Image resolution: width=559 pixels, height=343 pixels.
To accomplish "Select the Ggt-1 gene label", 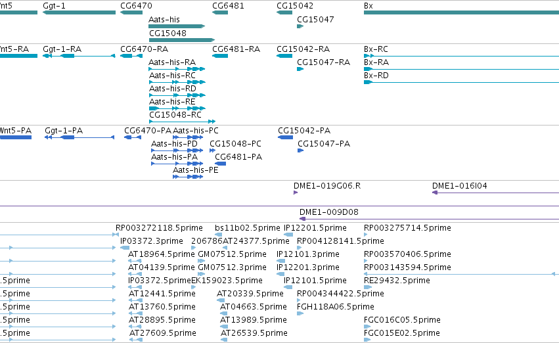I will point(54,6).
